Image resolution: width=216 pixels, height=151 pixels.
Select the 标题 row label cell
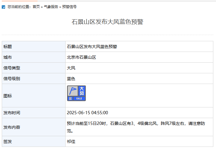tap(8, 47)
